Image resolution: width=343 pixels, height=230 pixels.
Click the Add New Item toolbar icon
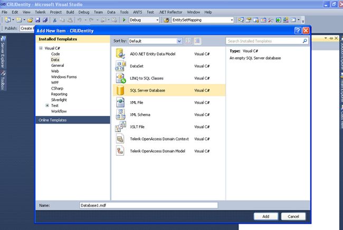pyautogui.click(x=19, y=20)
